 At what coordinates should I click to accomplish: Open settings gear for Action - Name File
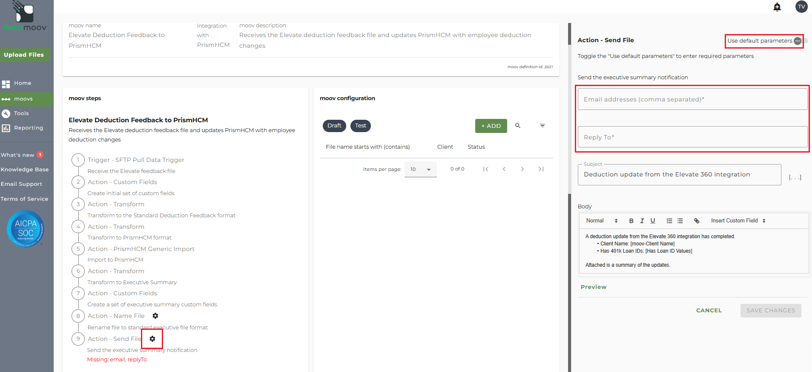pos(155,316)
